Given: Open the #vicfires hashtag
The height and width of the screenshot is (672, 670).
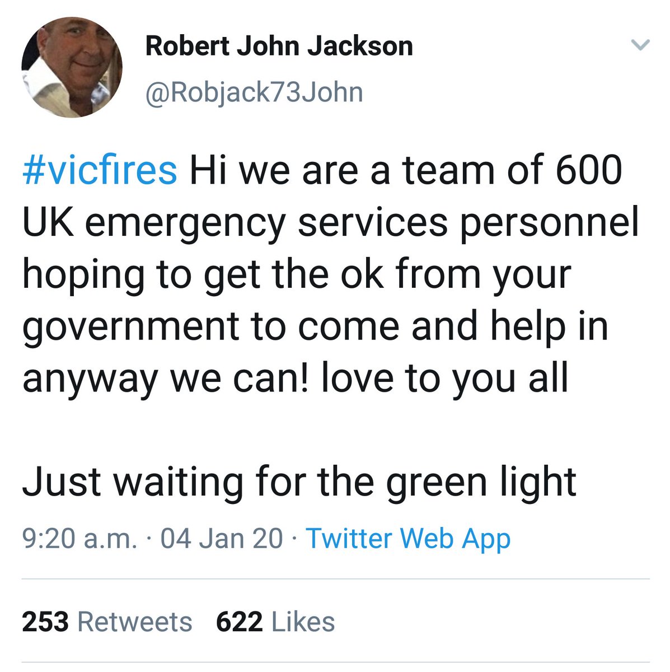Looking at the screenshot, I should pyautogui.click(x=100, y=170).
